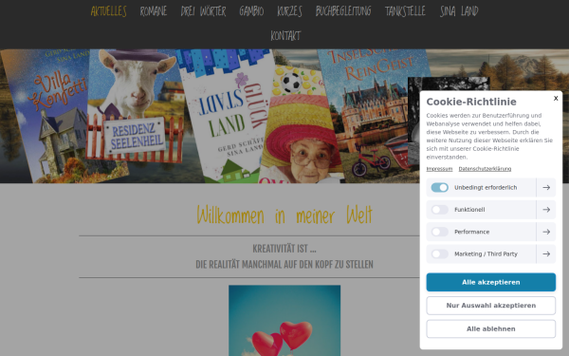Expand Funktionell details arrow
569x356 pixels.
coord(546,210)
